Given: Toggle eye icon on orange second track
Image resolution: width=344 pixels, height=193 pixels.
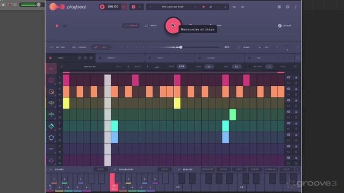Looking at the screenshot, I should coord(289,89).
